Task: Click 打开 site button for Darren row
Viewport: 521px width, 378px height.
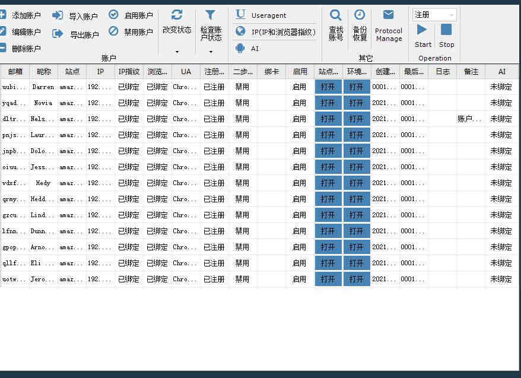Action: (x=328, y=87)
